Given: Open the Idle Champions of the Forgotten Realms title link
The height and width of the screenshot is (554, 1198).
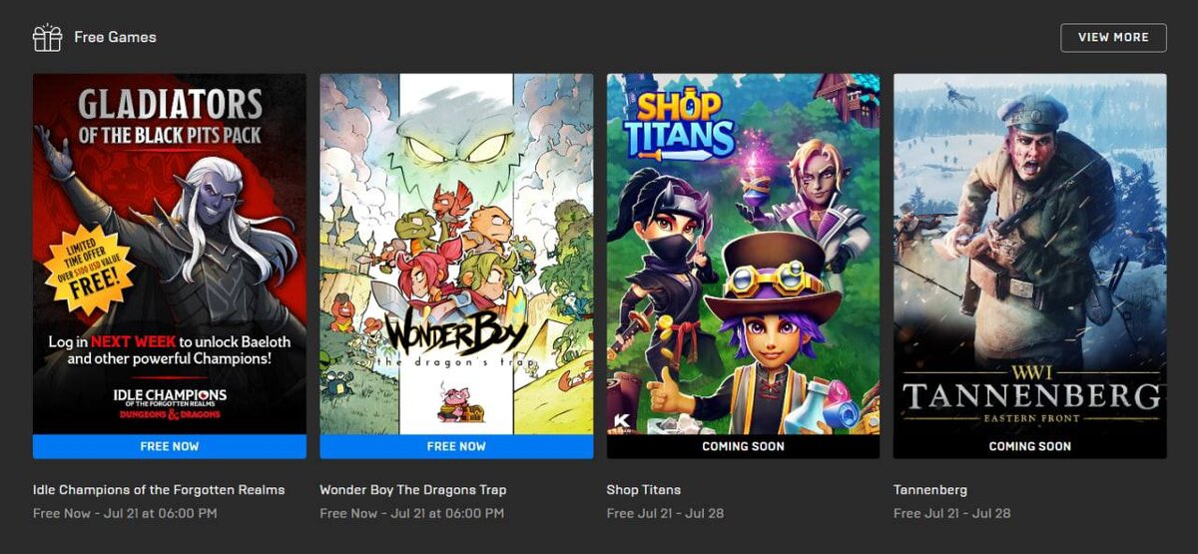Looking at the screenshot, I should (x=159, y=490).
